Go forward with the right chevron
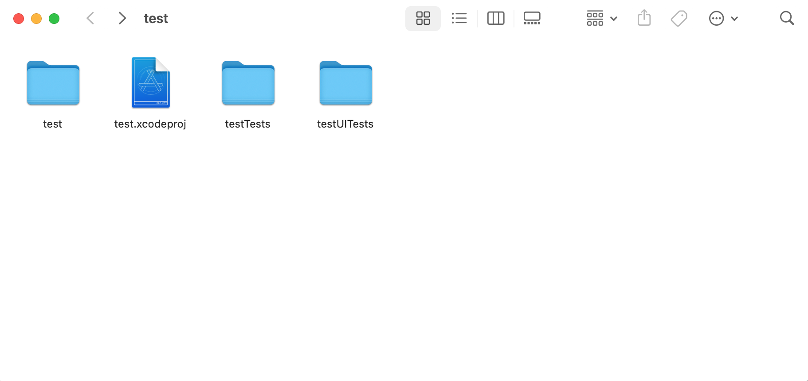Viewport: 808px width, 381px height. 122,19
